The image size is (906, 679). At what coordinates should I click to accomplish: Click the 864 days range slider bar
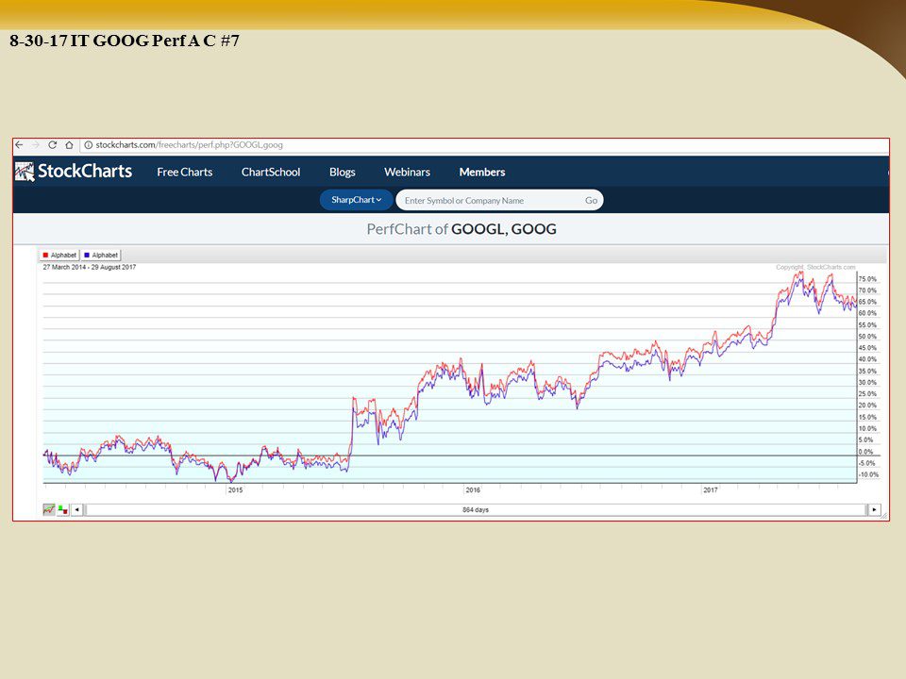pos(476,510)
